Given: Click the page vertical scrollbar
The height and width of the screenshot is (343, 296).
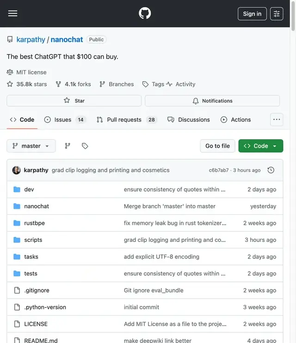Looking at the screenshot, I should click(293, 16).
